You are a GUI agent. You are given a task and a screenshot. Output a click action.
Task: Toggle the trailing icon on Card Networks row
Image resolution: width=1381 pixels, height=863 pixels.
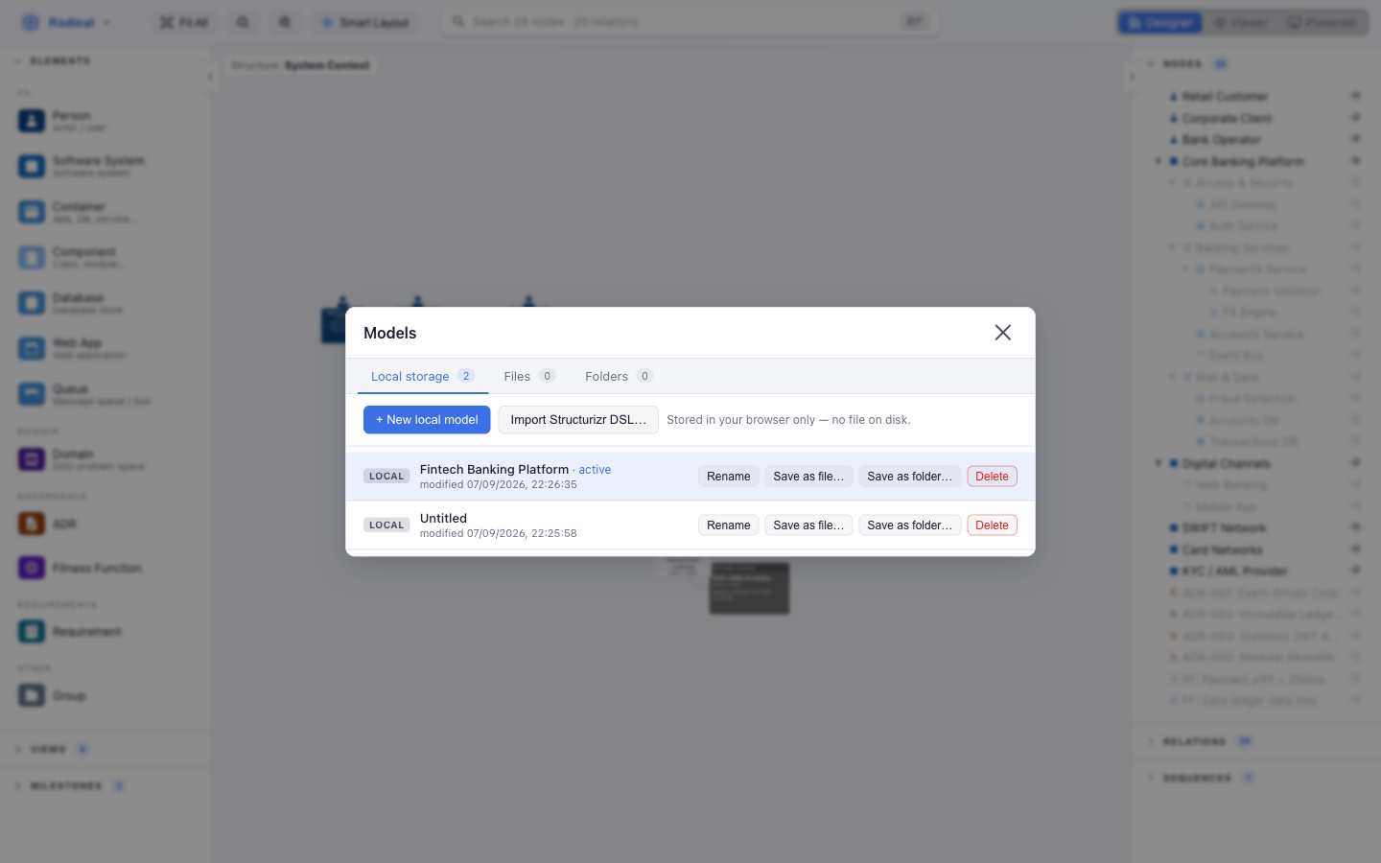pos(1356,549)
